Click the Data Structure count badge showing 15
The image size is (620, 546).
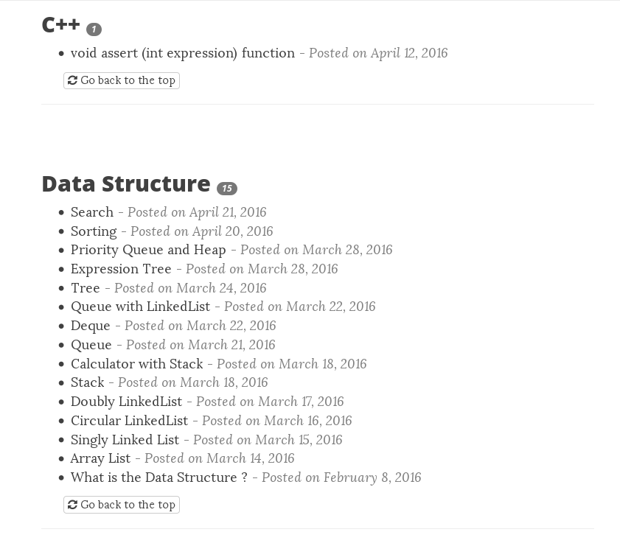(x=227, y=189)
